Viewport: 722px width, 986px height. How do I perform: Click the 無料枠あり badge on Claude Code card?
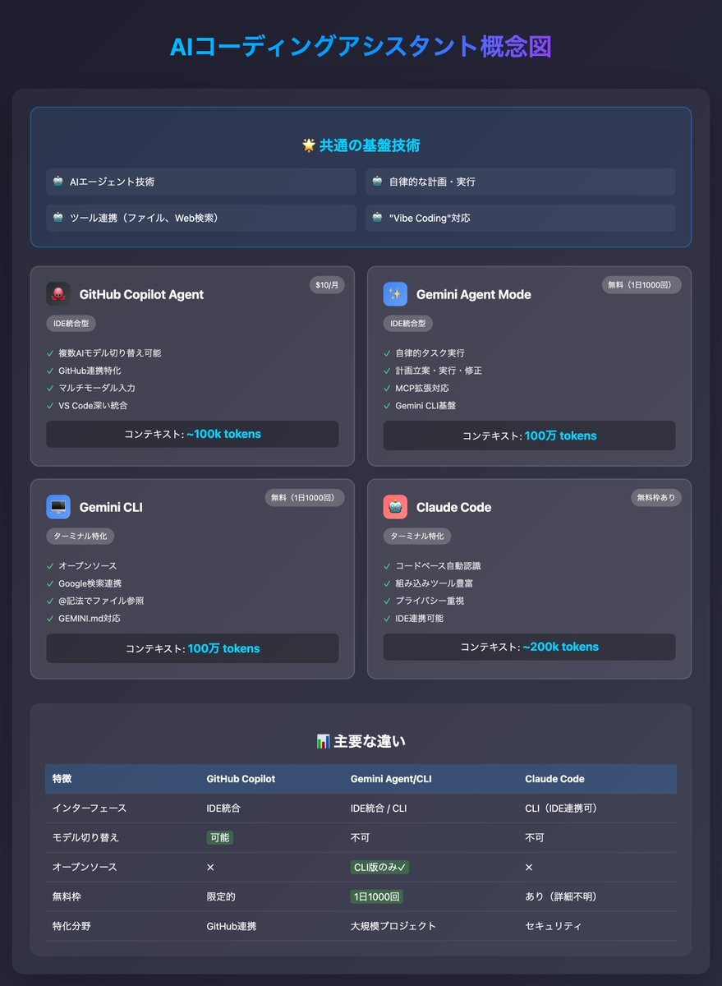coord(656,498)
